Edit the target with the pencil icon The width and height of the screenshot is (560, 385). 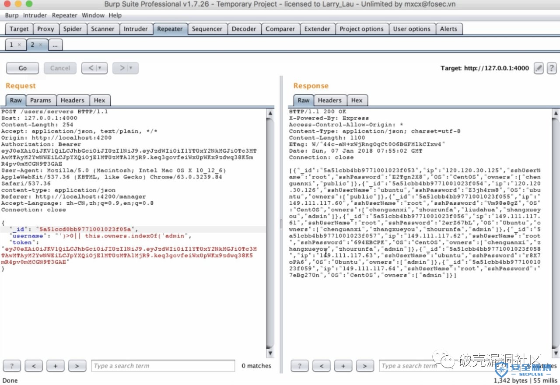(539, 68)
